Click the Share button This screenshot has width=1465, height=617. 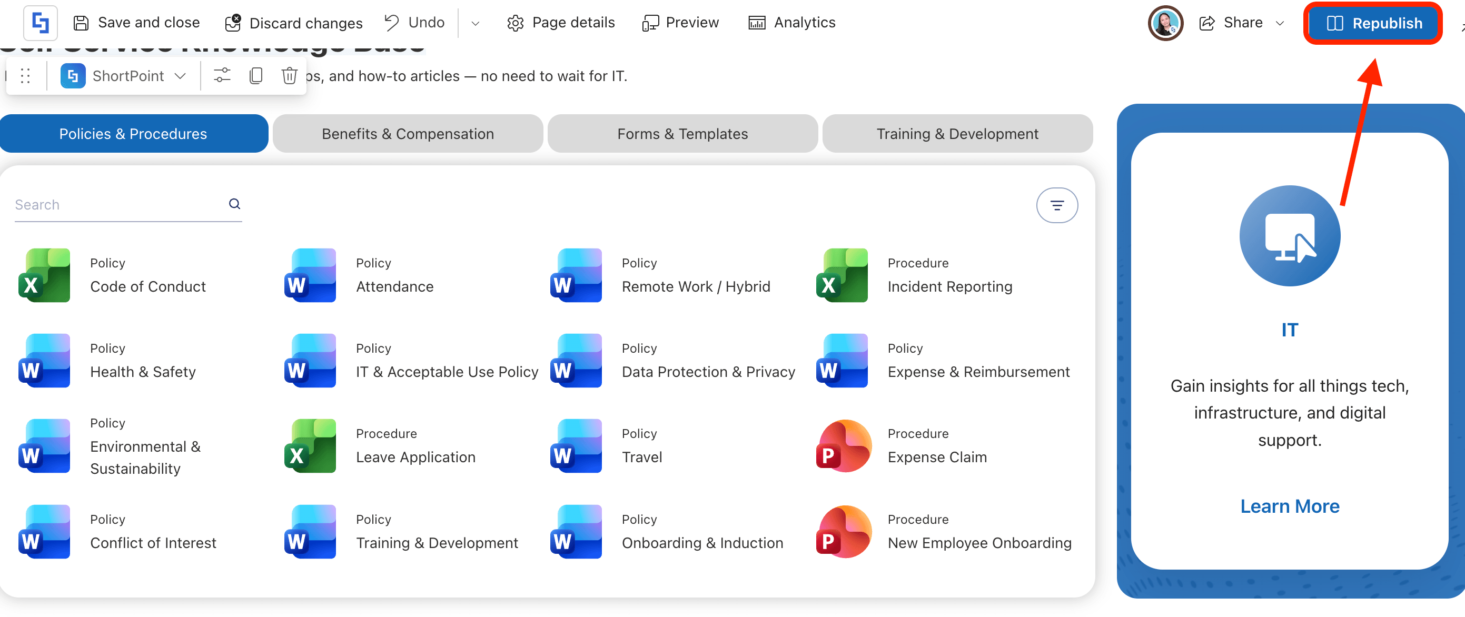1231,23
